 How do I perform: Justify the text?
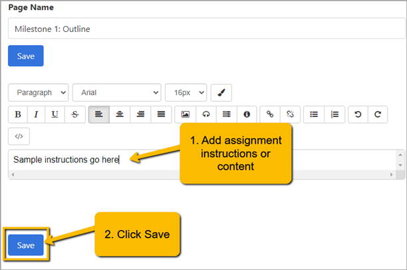tap(161, 114)
